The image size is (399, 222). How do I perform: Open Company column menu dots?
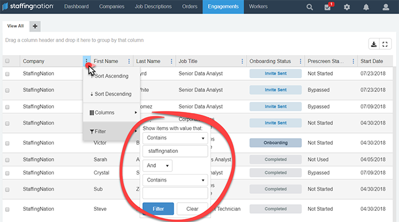87,61
